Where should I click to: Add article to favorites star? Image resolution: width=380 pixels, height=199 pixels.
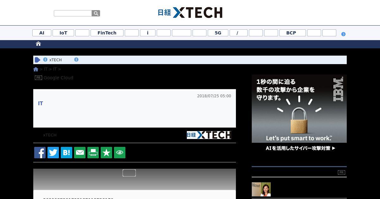coord(106,153)
